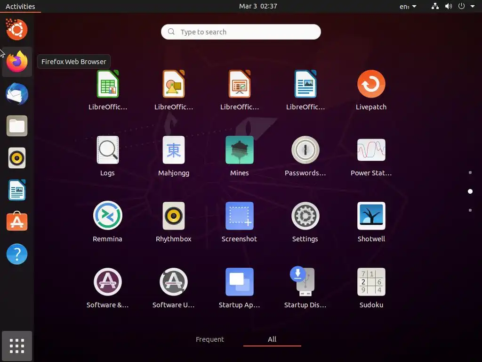482x362 pixels.
Task: Click the power icon in top bar
Action: pyautogui.click(x=461, y=6)
